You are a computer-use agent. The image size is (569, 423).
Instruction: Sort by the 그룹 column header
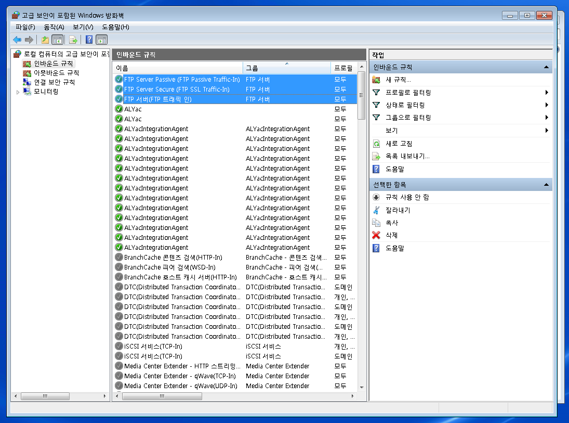click(286, 68)
